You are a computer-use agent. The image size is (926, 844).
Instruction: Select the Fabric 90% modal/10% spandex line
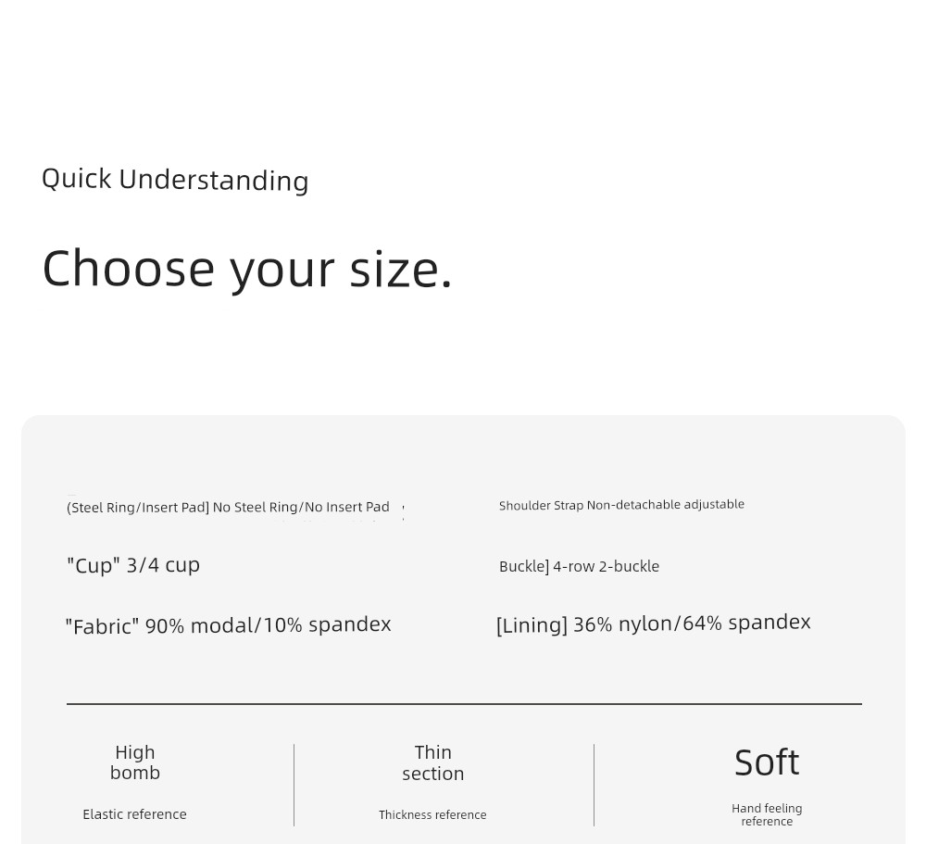[x=228, y=625]
